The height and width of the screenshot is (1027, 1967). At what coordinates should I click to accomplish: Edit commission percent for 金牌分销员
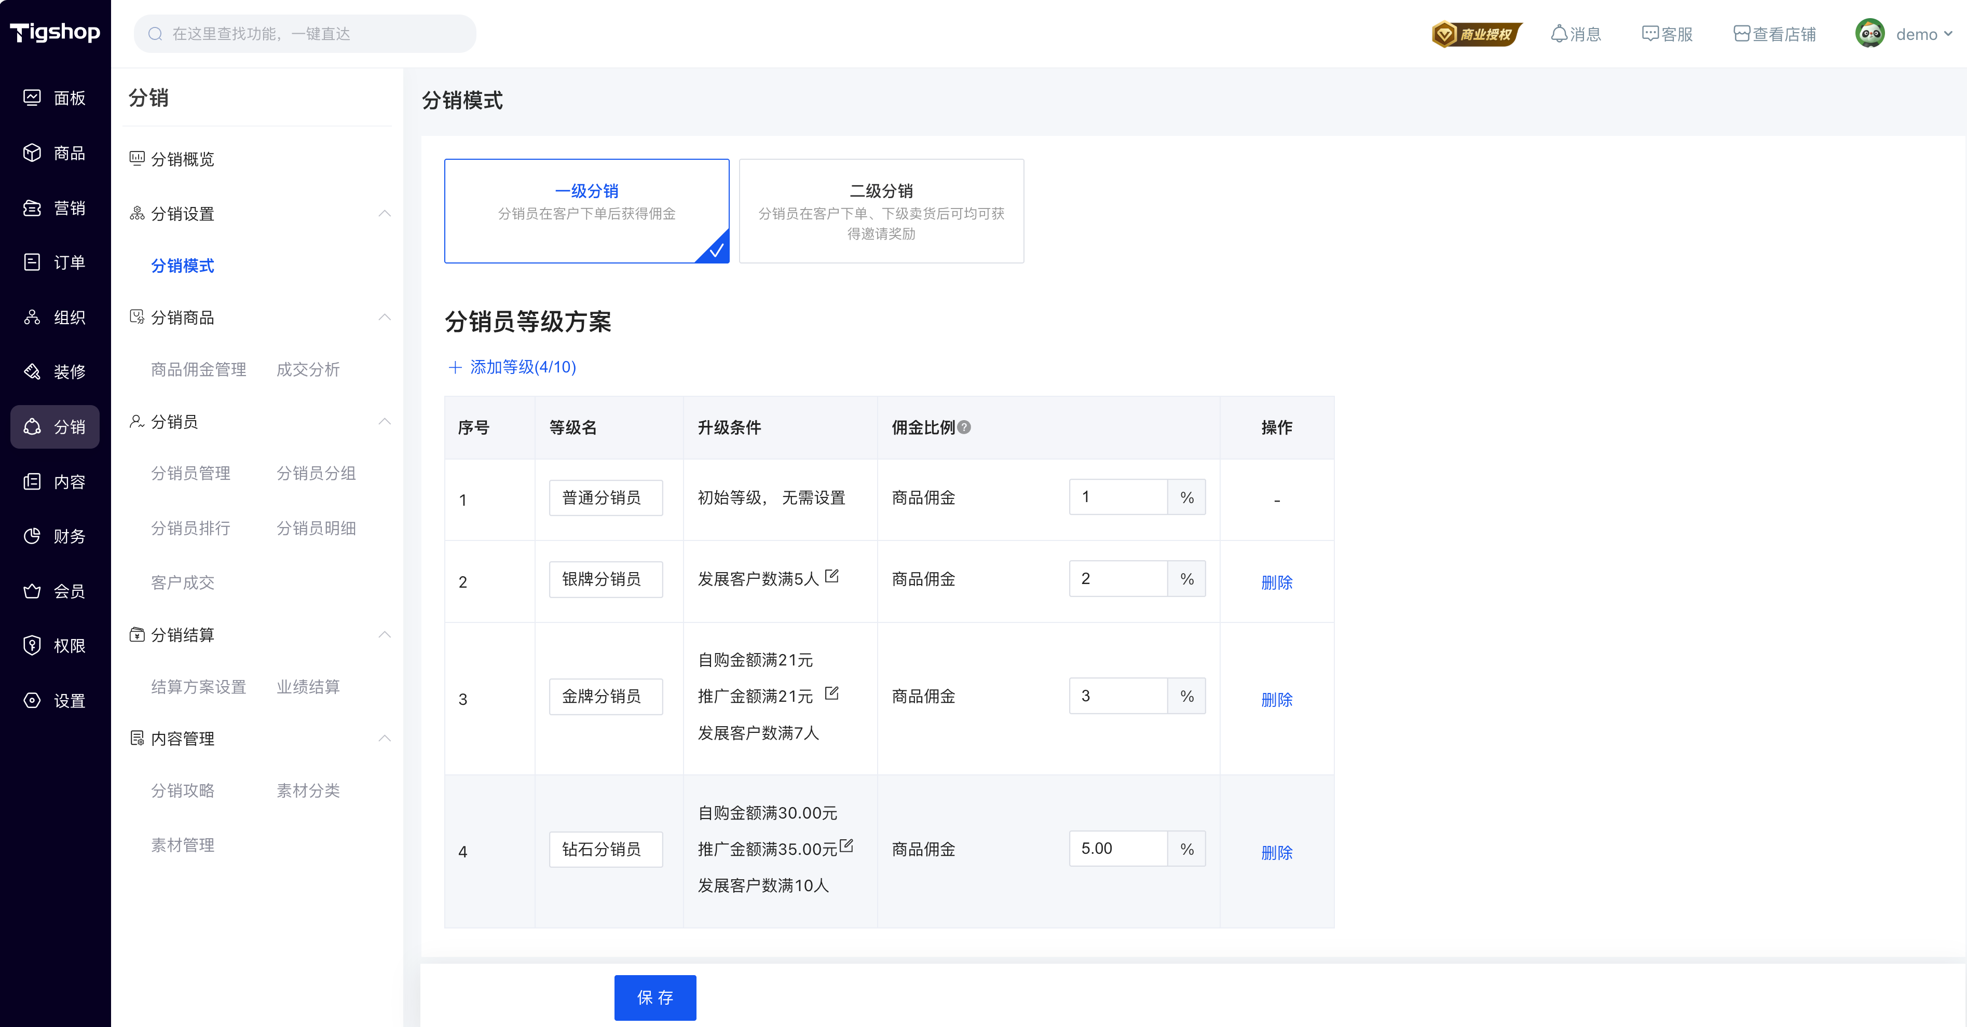click(1118, 696)
